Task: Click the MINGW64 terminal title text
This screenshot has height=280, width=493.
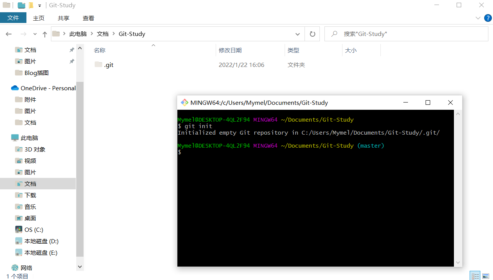Action: coord(259,103)
